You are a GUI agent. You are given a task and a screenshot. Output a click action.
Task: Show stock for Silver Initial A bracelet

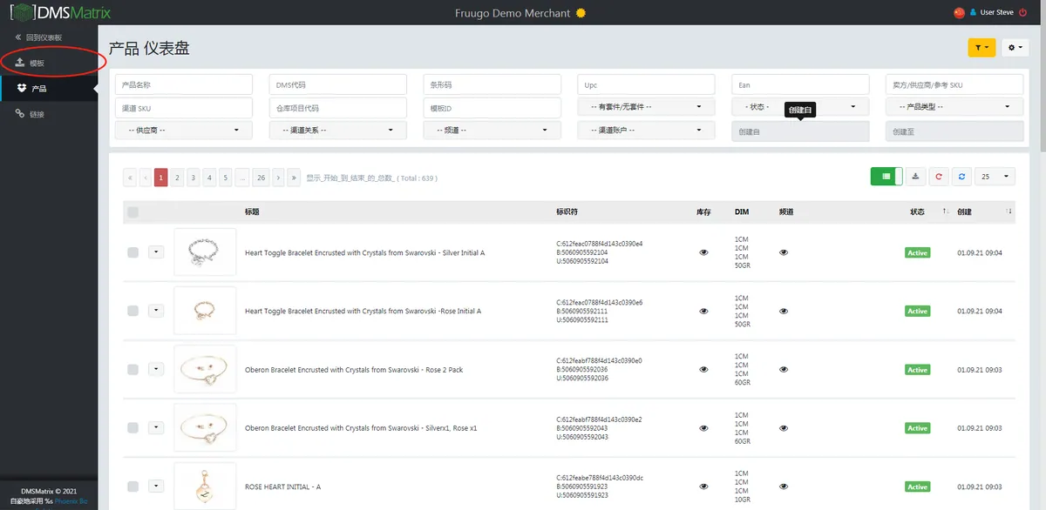coord(703,252)
